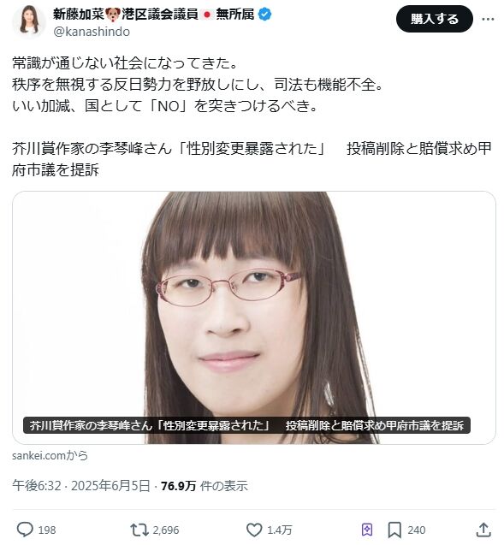Viewport: 504px width, 545px height.
Task: Click the purple bookmark-plus icon
Action: [367, 530]
